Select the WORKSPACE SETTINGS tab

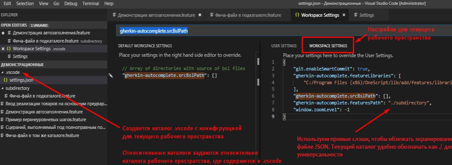coord(328,46)
